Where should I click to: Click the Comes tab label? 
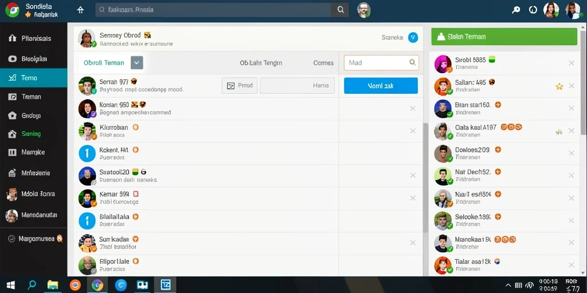coord(323,63)
